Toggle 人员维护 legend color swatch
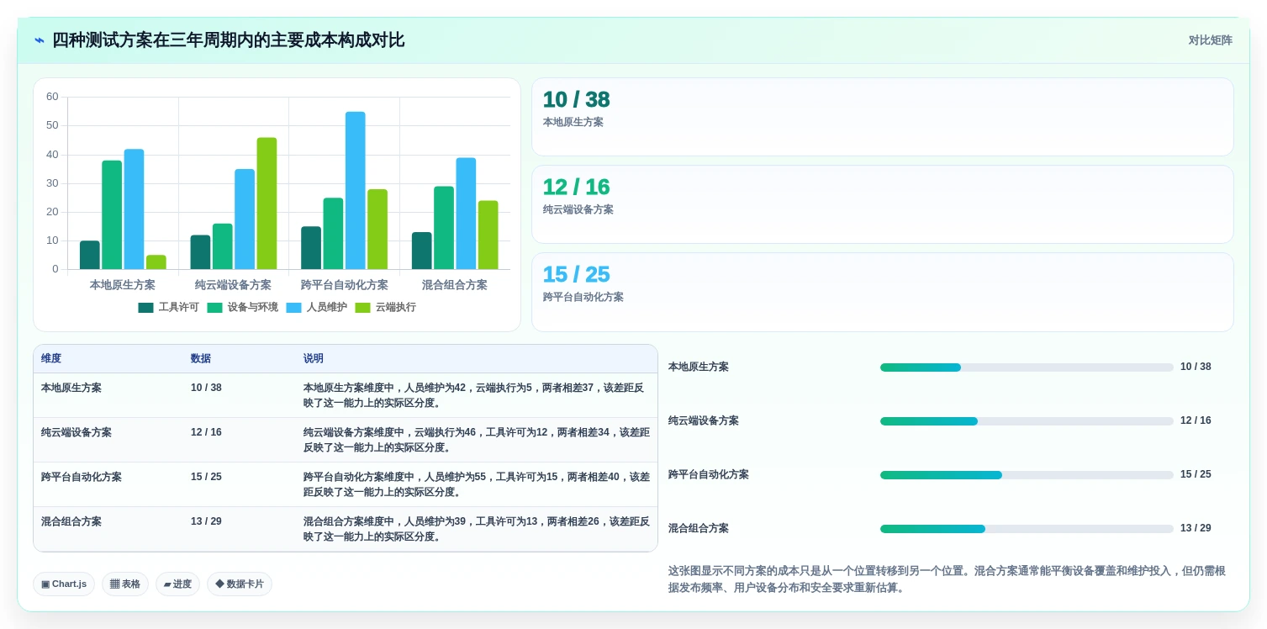 coord(293,308)
